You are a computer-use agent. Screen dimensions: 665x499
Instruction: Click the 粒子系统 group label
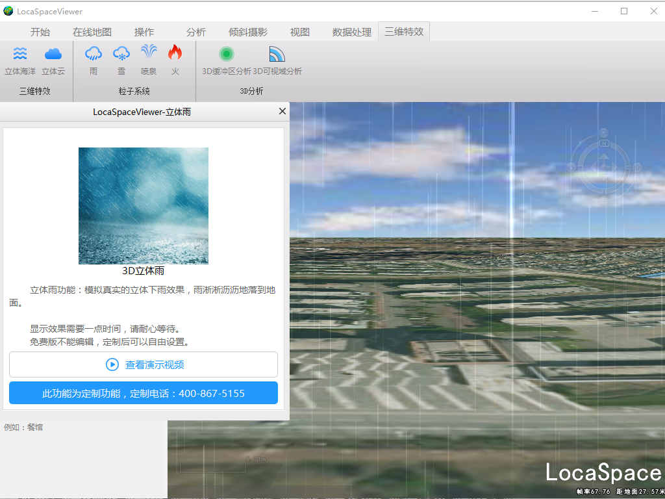pos(134,91)
